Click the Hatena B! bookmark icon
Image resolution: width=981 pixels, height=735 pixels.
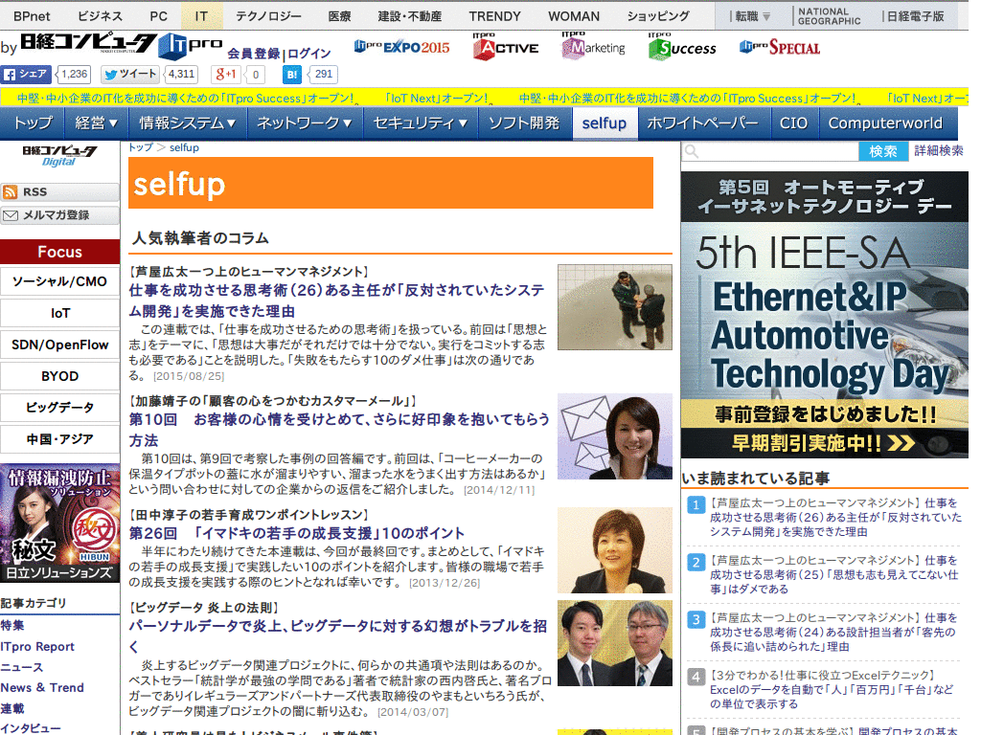tap(293, 73)
